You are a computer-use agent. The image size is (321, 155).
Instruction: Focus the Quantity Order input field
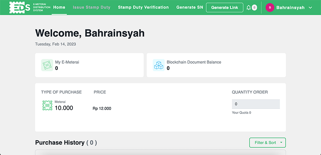point(256,104)
